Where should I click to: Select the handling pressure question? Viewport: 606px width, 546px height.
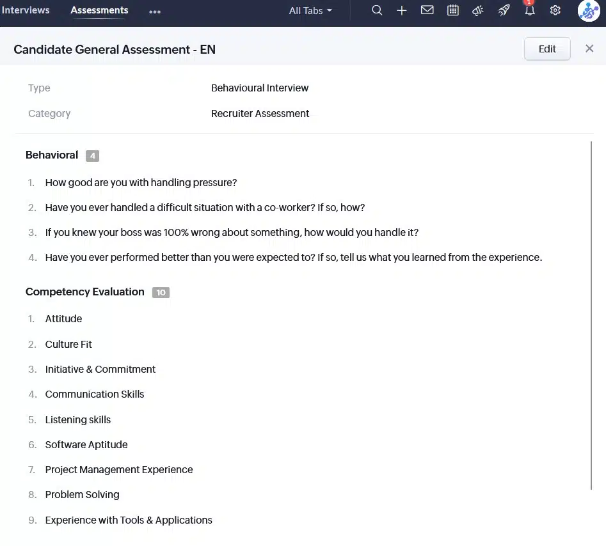coord(141,182)
